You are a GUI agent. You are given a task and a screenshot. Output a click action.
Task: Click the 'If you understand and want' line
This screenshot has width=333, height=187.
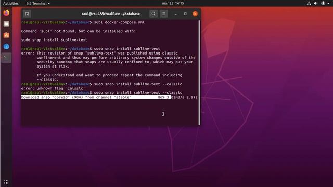click(x=109, y=75)
